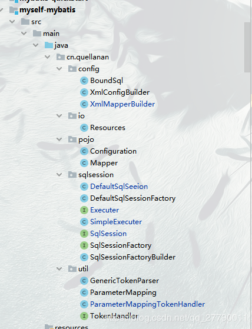Click the src folder icon
This screenshot has width=252, height=329.
pos(25,22)
